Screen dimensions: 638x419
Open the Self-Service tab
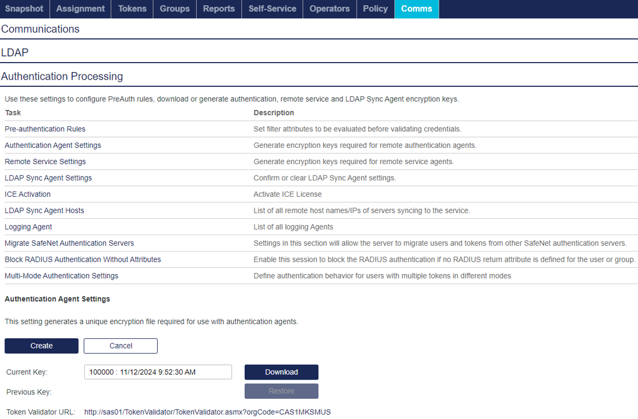point(272,9)
